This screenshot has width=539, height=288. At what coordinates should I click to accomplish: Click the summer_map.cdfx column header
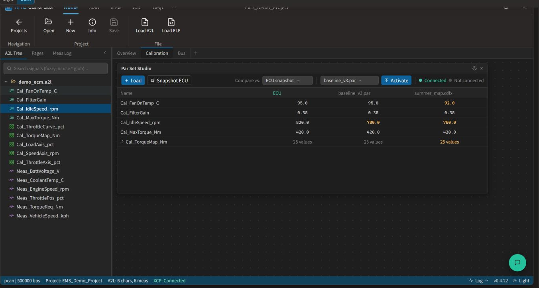tap(433, 93)
